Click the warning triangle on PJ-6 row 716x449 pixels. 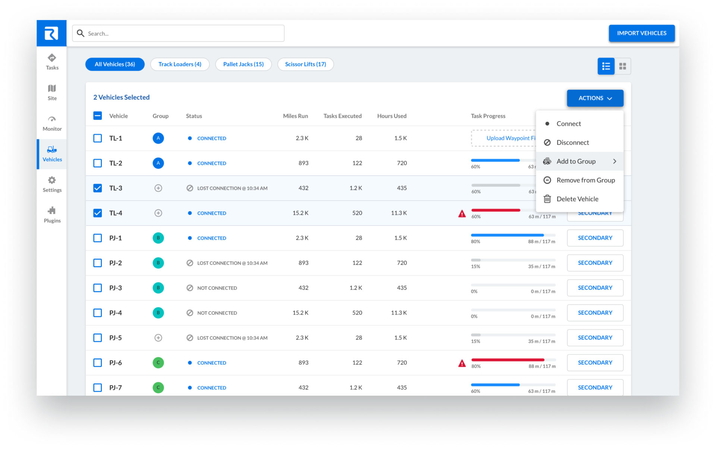click(x=462, y=363)
